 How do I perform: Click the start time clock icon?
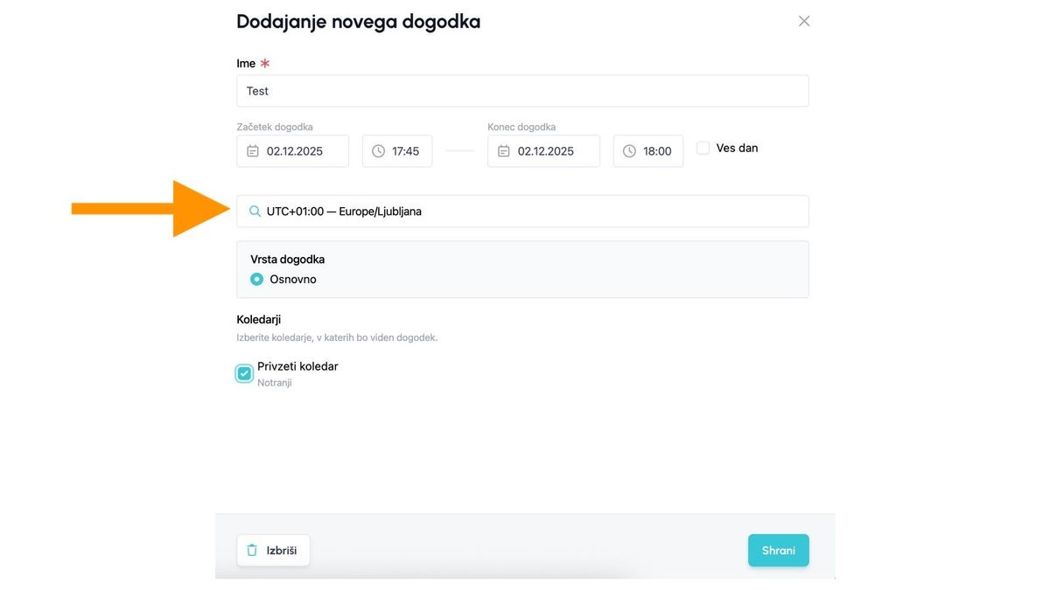[378, 151]
